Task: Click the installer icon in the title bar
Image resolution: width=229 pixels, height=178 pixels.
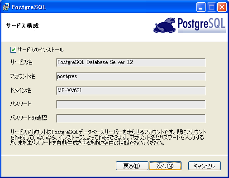Action: pos(6,7)
